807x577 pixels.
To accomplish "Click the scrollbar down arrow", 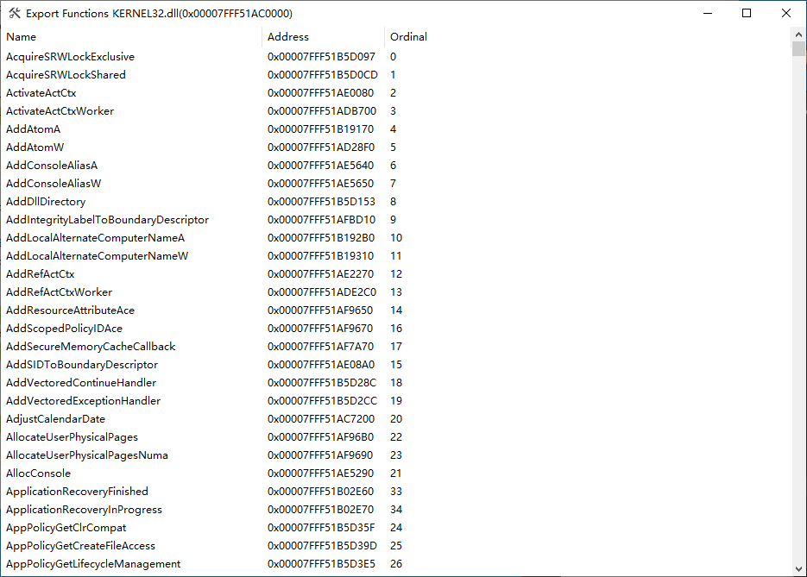I will [x=798, y=569].
